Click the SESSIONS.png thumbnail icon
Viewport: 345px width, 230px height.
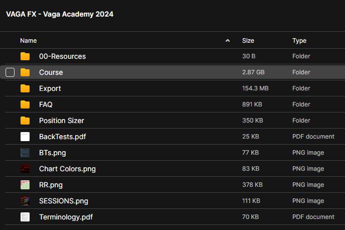(x=25, y=201)
